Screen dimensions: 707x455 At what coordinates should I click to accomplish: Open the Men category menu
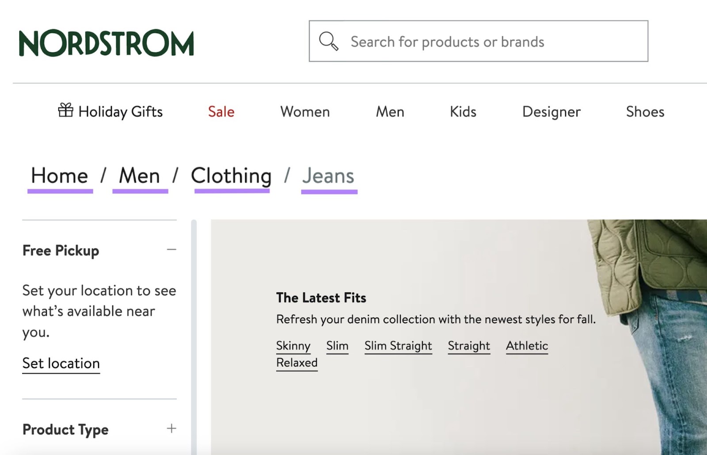[390, 112]
